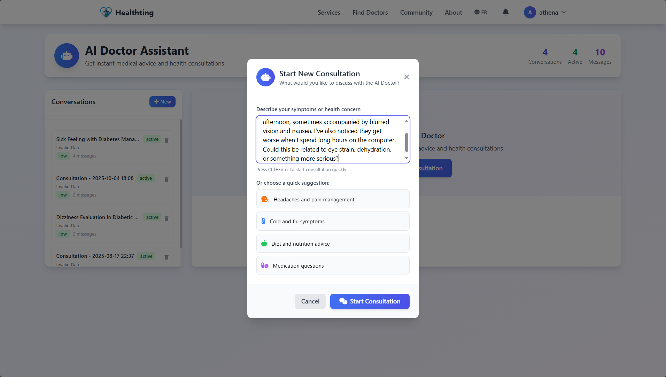Screen dimensions: 666x377
Task: Click the FR language globe icon
Action: tap(477, 12)
